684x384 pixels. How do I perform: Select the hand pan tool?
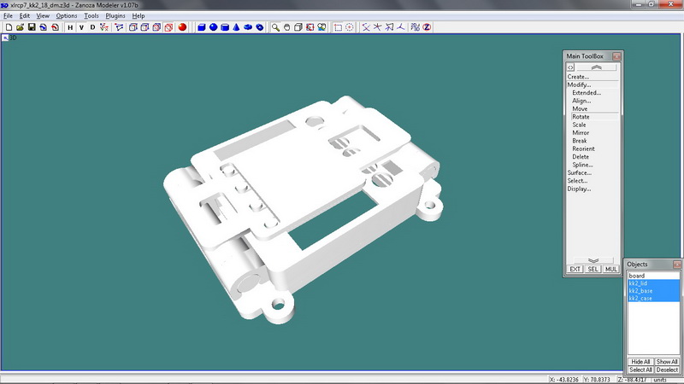pyautogui.click(x=286, y=27)
